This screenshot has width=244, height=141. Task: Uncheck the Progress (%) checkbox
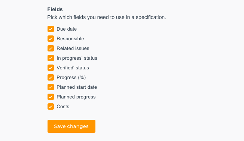click(51, 78)
